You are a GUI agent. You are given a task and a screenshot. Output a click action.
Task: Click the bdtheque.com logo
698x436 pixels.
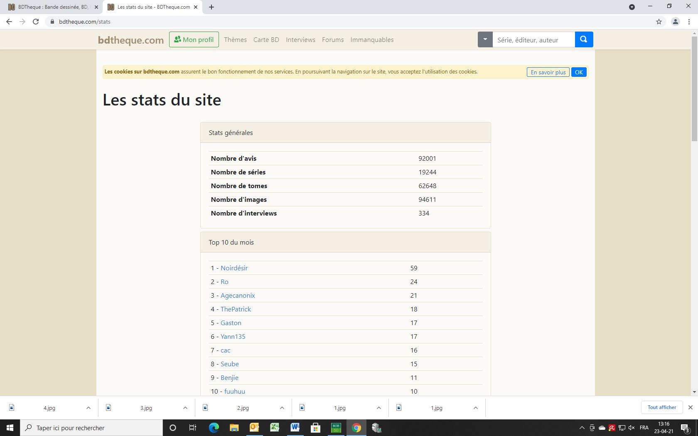point(131,40)
